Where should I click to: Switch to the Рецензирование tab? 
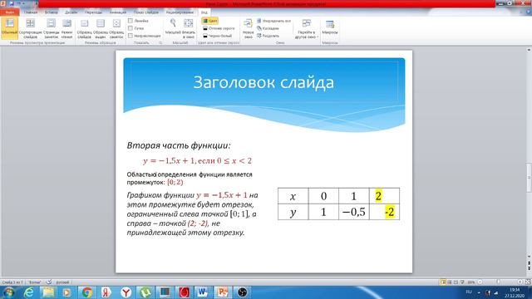click(x=180, y=12)
